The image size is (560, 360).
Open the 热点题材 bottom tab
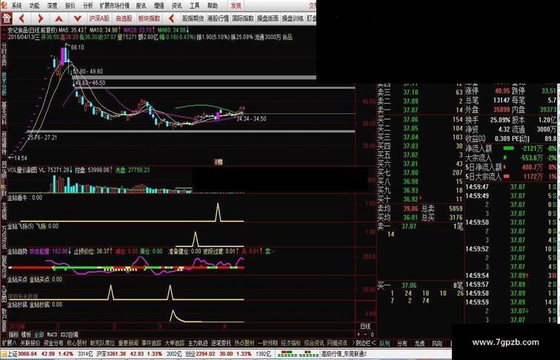[x=244, y=343]
